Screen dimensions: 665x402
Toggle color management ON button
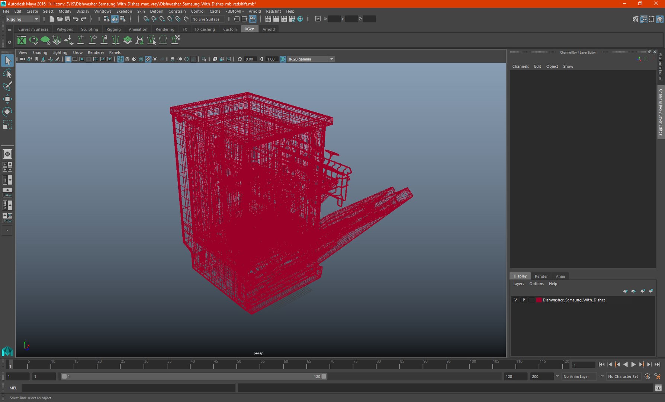pyautogui.click(x=283, y=59)
